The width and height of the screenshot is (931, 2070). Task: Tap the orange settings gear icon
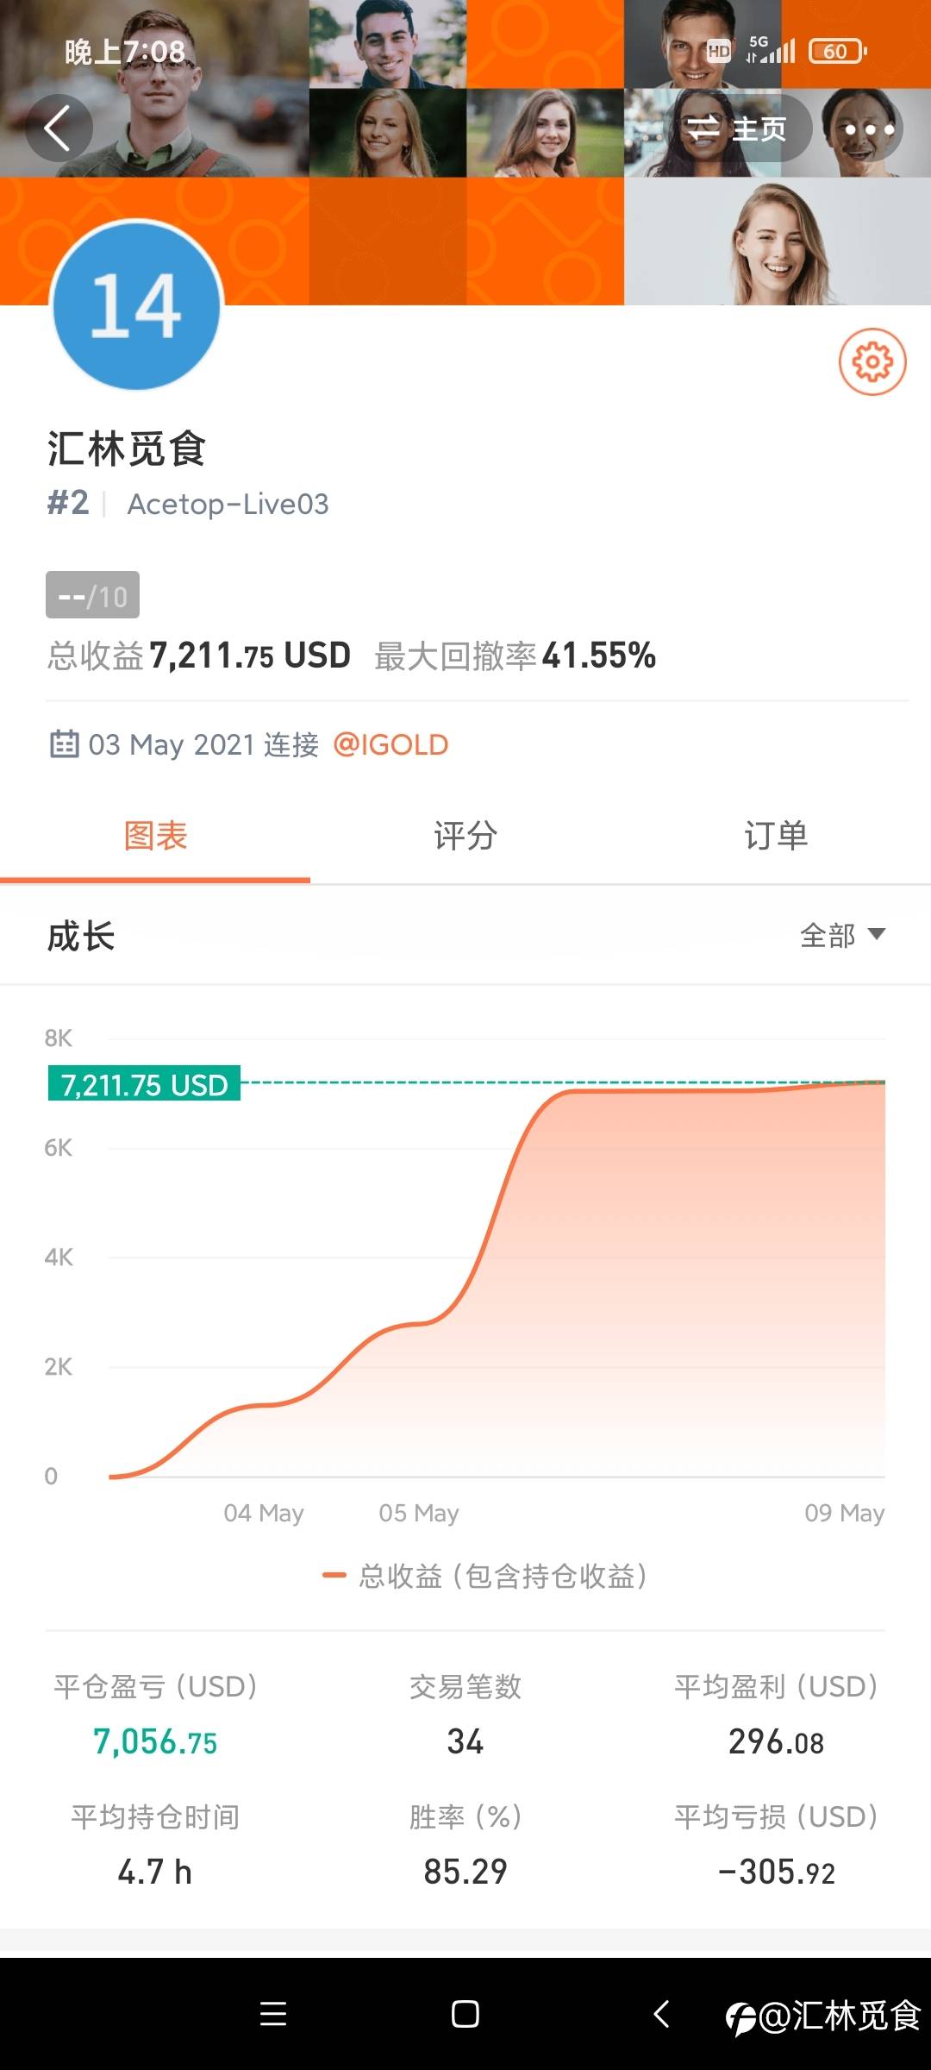[872, 362]
